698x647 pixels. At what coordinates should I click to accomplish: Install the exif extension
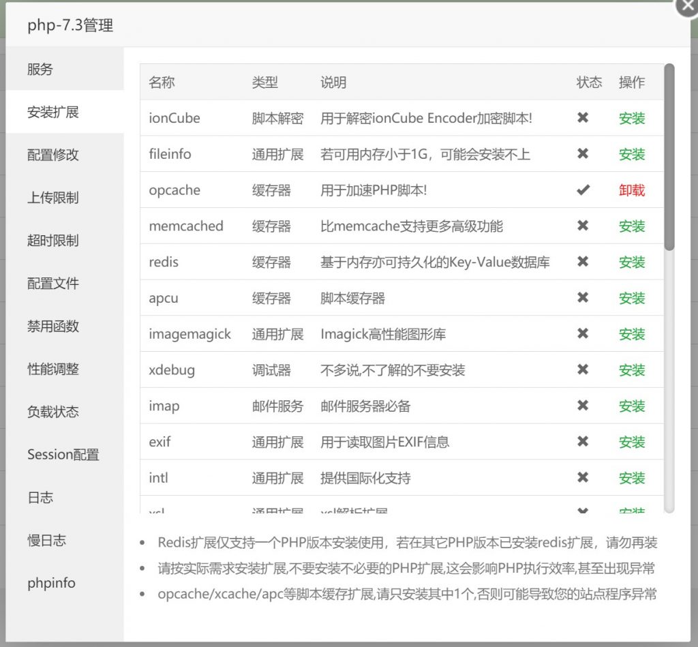pyautogui.click(x=631, y=442)
